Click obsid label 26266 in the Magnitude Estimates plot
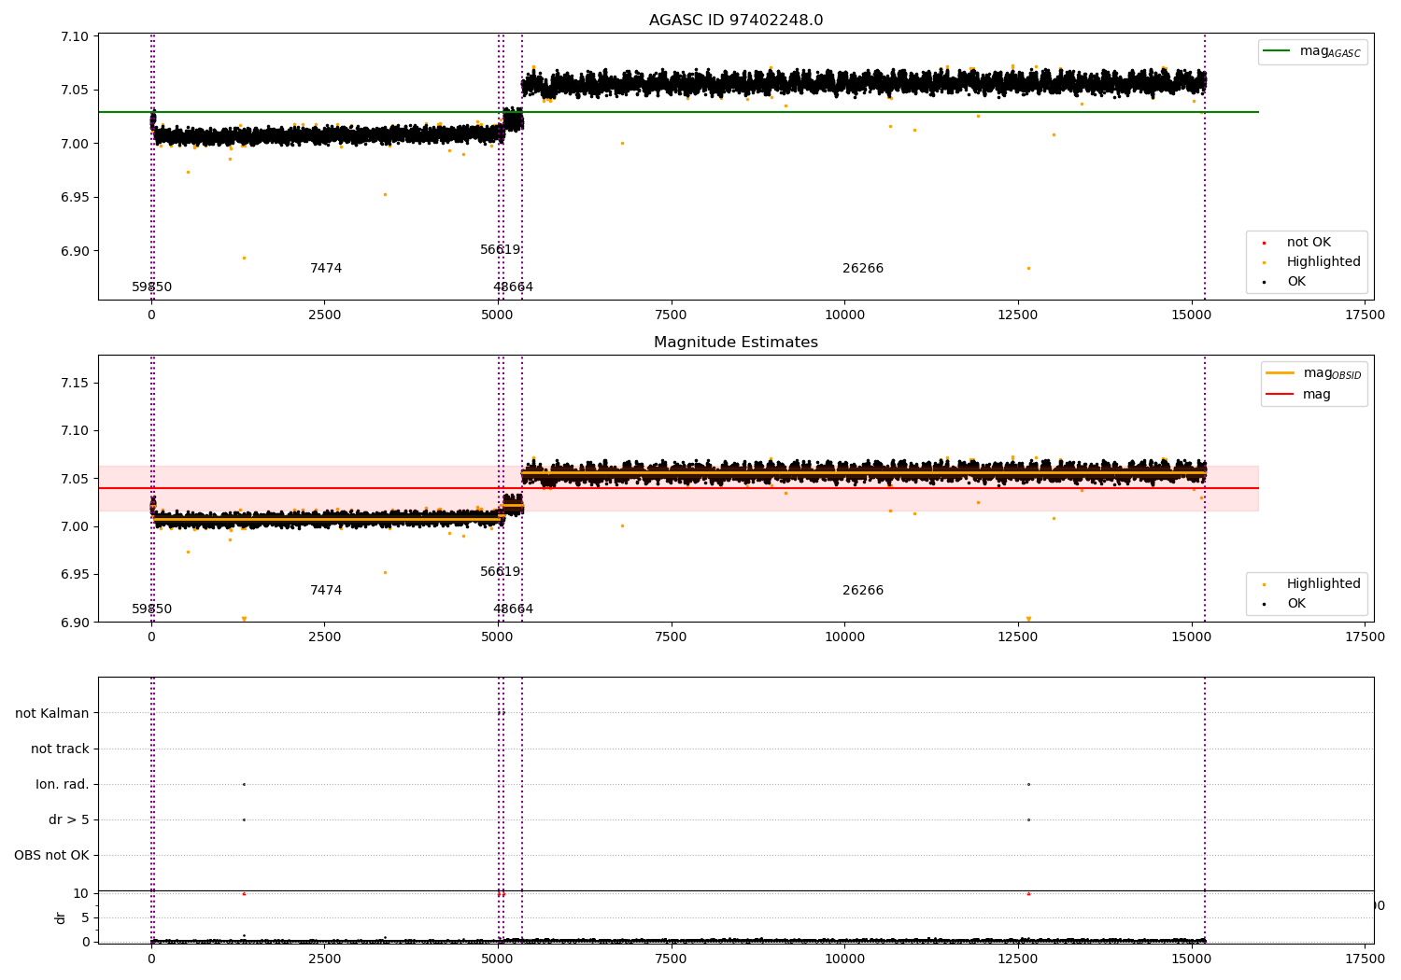 863,591
